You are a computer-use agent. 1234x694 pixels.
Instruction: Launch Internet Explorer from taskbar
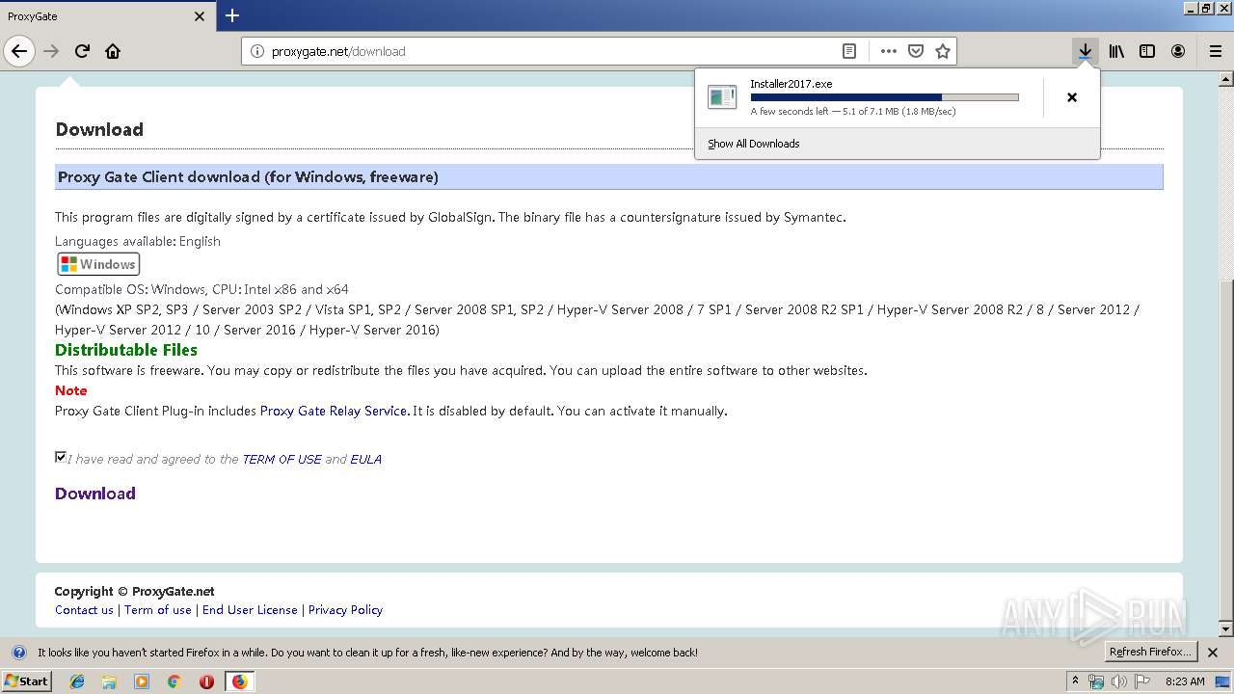77,681
